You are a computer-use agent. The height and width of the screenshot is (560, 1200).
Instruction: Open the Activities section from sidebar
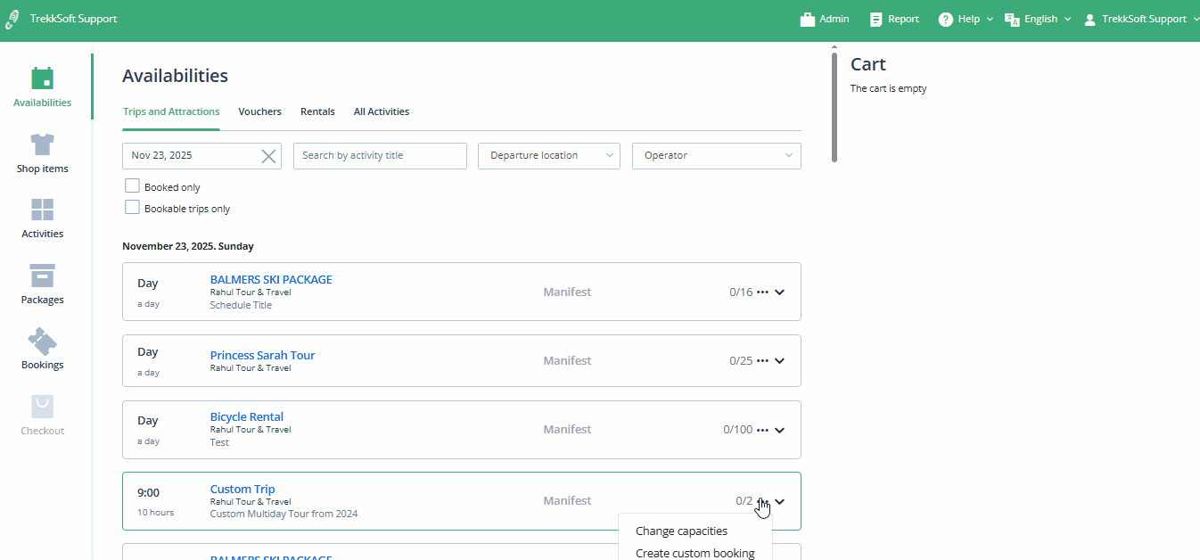pyautogui.click(x=42, y=216)
